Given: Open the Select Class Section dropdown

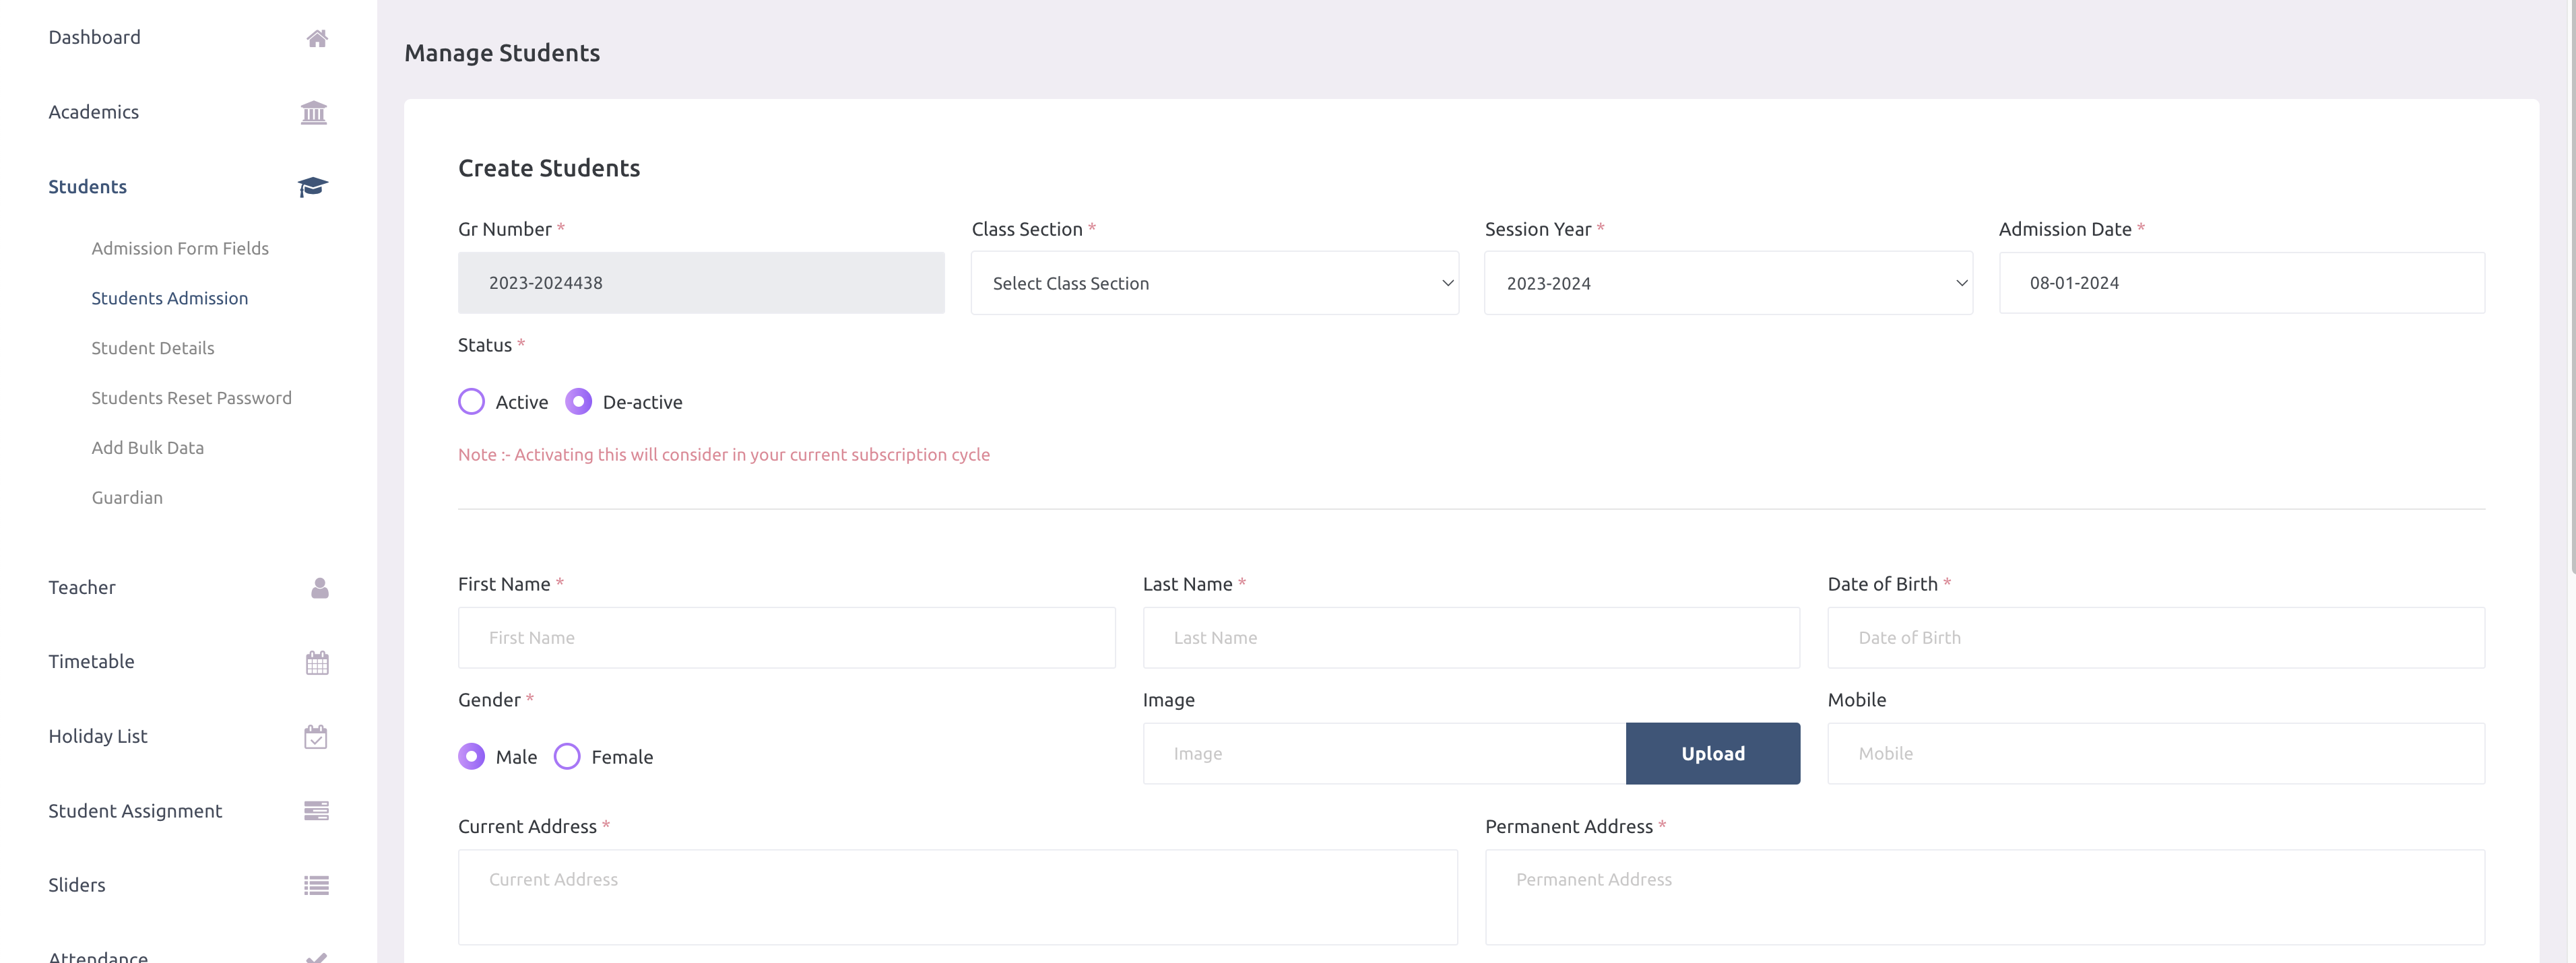Looking at the screenshot, I should [1214, 283].
